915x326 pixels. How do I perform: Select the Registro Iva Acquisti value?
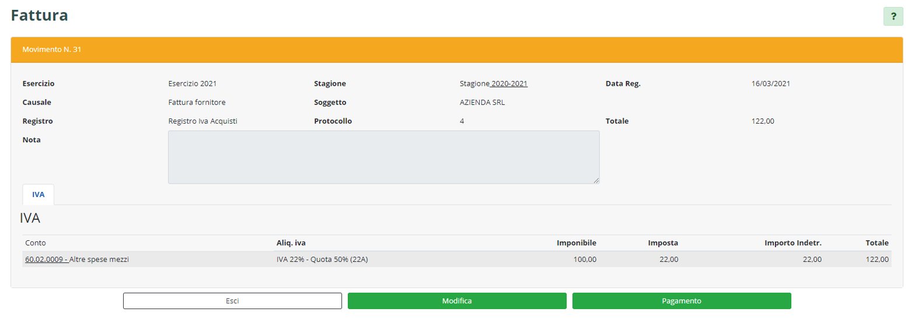pyautogui.click(x=202, y=121)
